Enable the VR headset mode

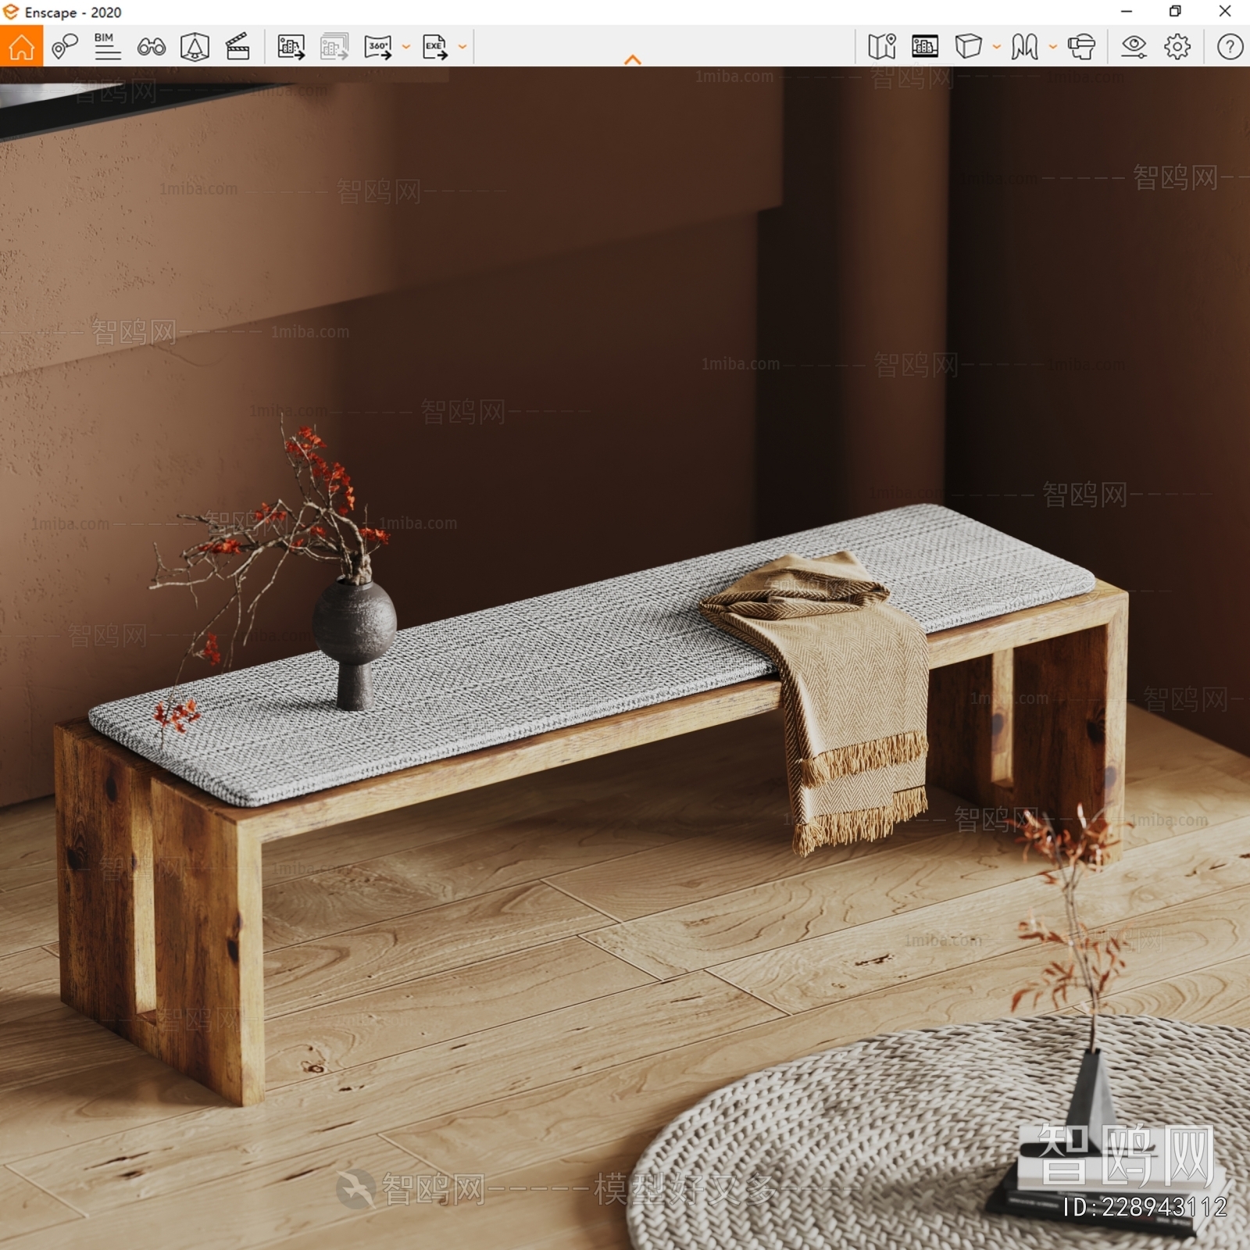[1082, 47]
